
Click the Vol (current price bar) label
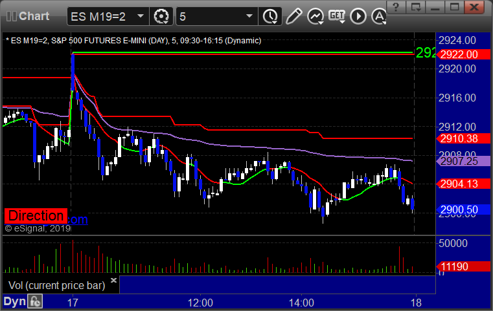(56, 285)
